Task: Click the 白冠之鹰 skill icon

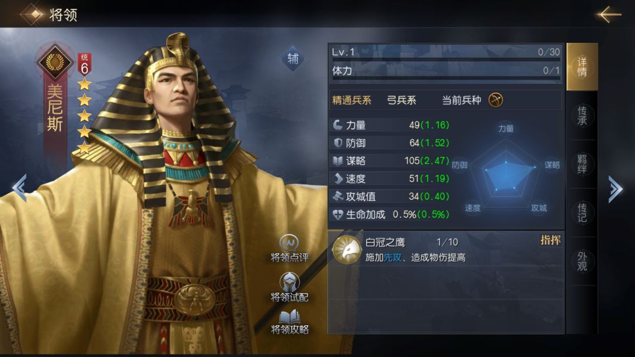Action: (x=347, y=250)
